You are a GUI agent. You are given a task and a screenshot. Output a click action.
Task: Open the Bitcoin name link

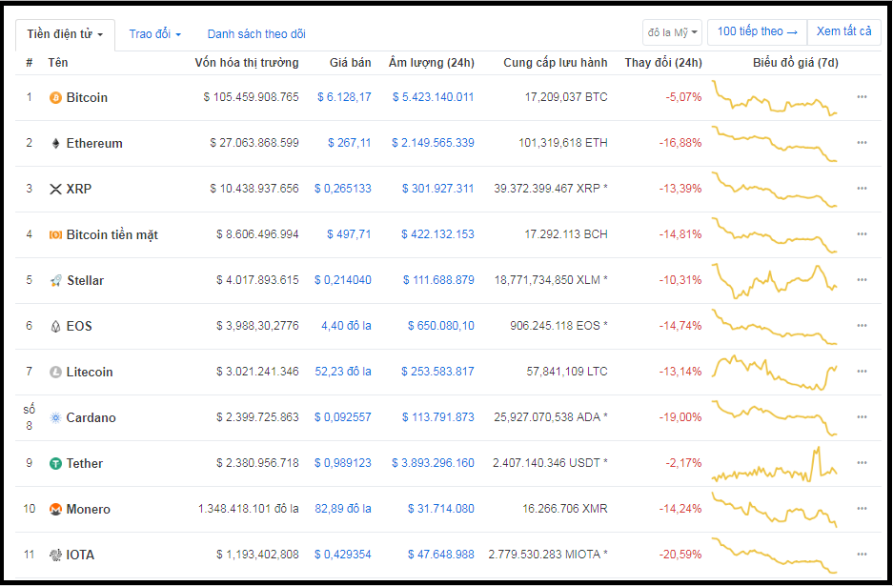click(x=87, y=97)
